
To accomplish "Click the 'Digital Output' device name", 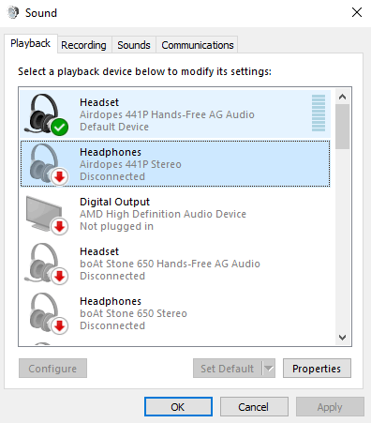I will pyautogui.click(x=114, y=202).
